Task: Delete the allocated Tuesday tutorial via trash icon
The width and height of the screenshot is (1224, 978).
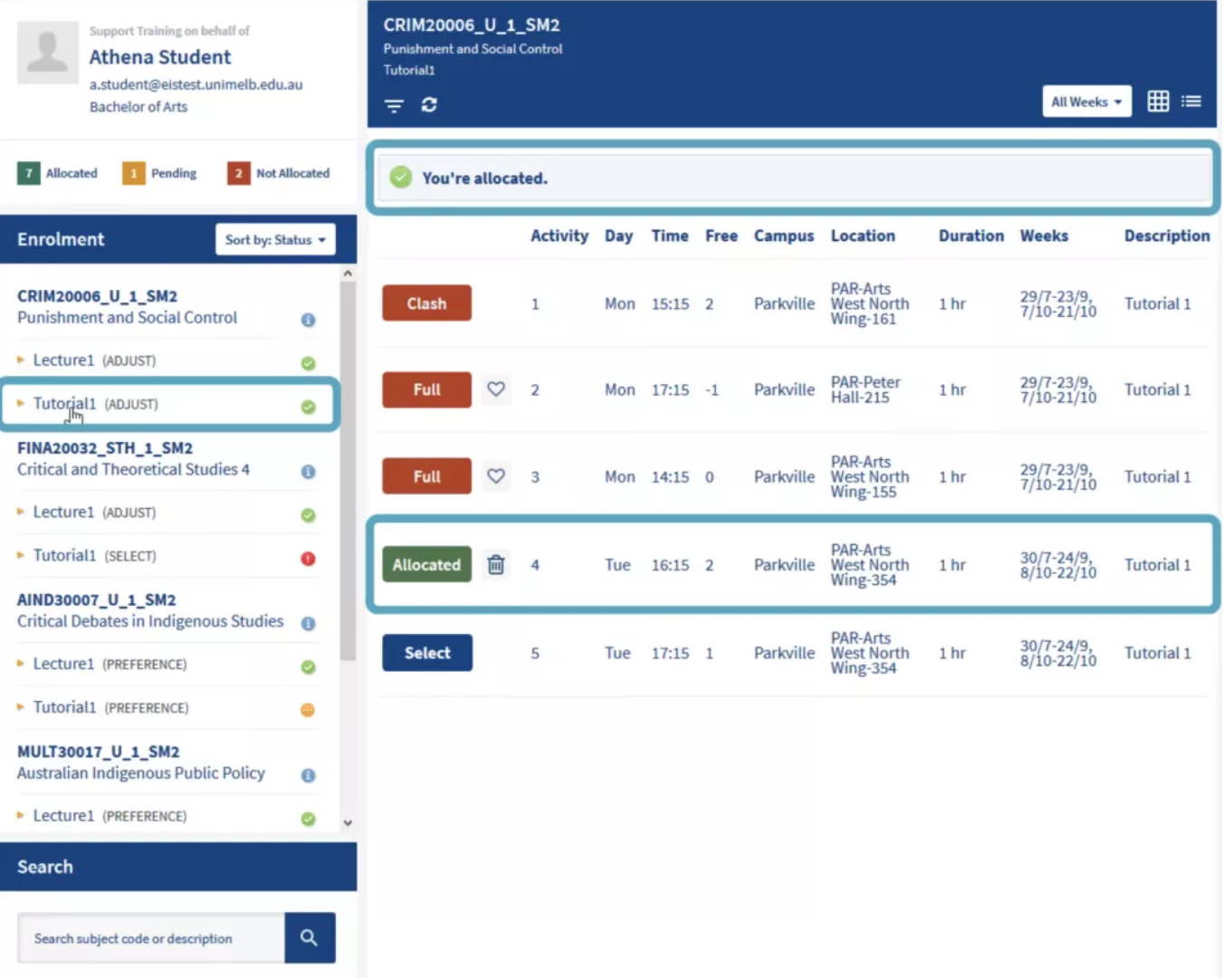Action: point(495,564)
